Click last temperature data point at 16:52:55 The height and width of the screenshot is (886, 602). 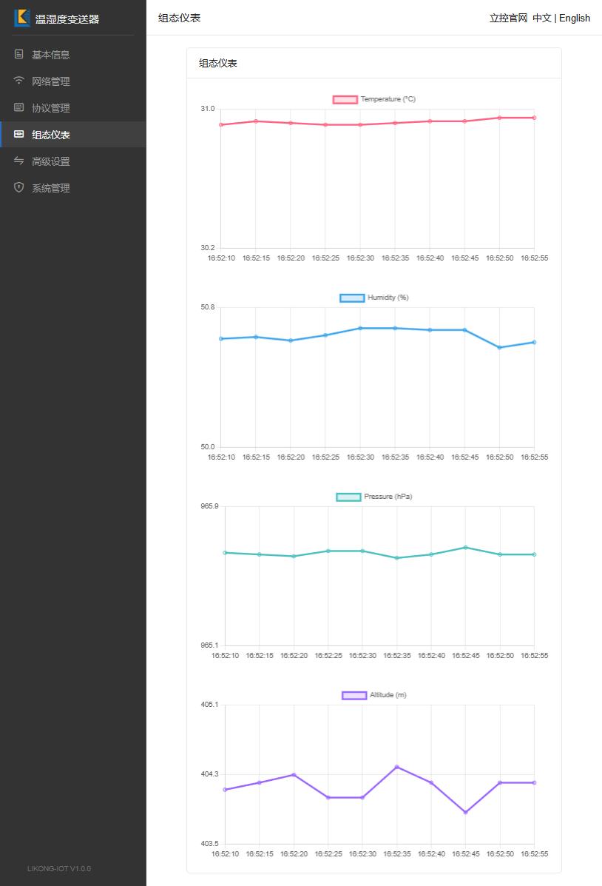coord(534,118)
